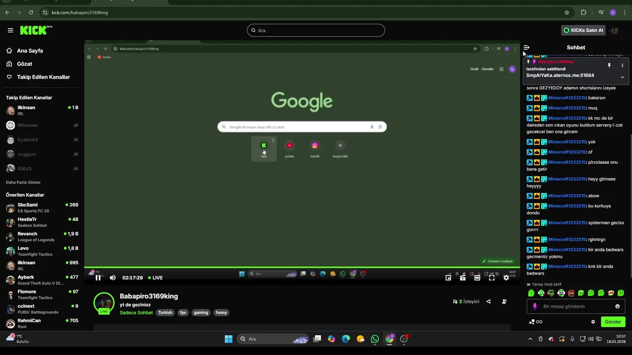
Task: Mute the stream volume
Action: (x=113, y=278)
